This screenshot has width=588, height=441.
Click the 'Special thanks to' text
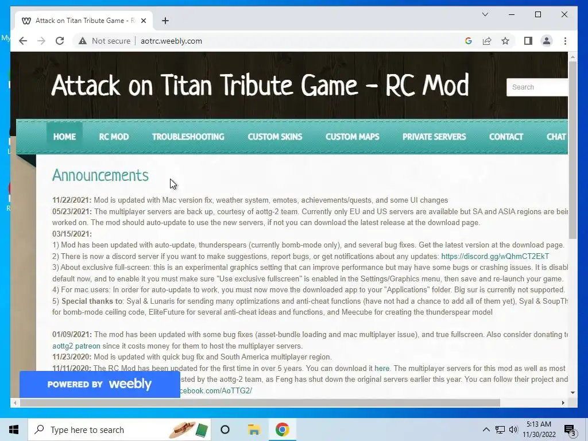click(92, 301)
